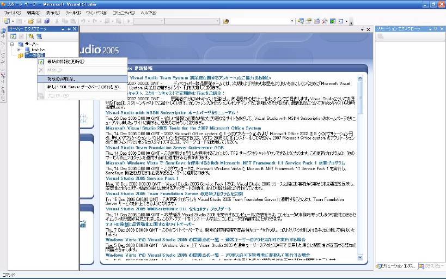The width and height of the screenshot is (446, 279).
Task: Open the Properties Window toolbar icon
Action: coord(309,21)
